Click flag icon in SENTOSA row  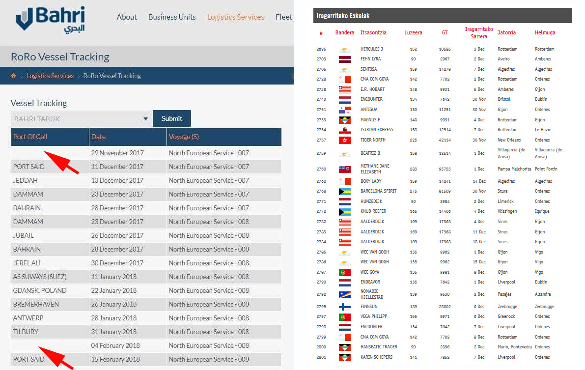pyautogui.click(x=345, y=69)
